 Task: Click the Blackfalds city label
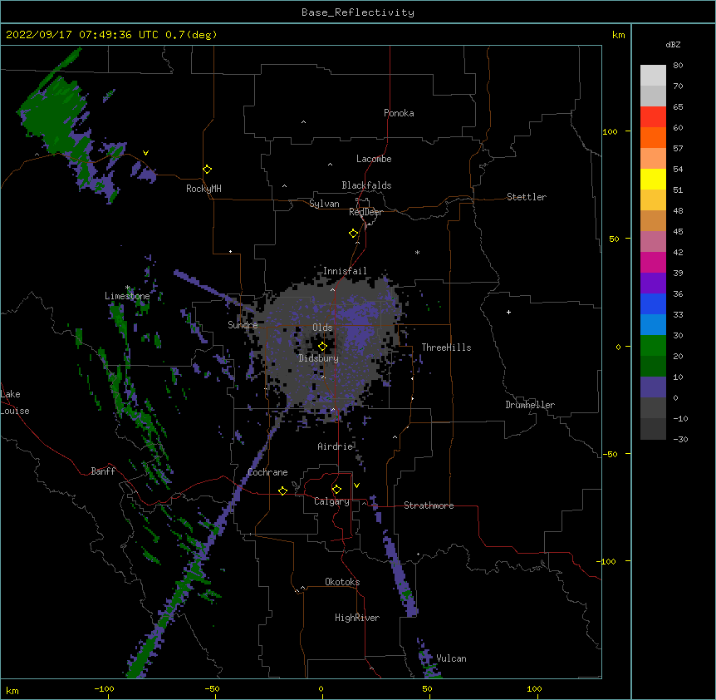366,185
